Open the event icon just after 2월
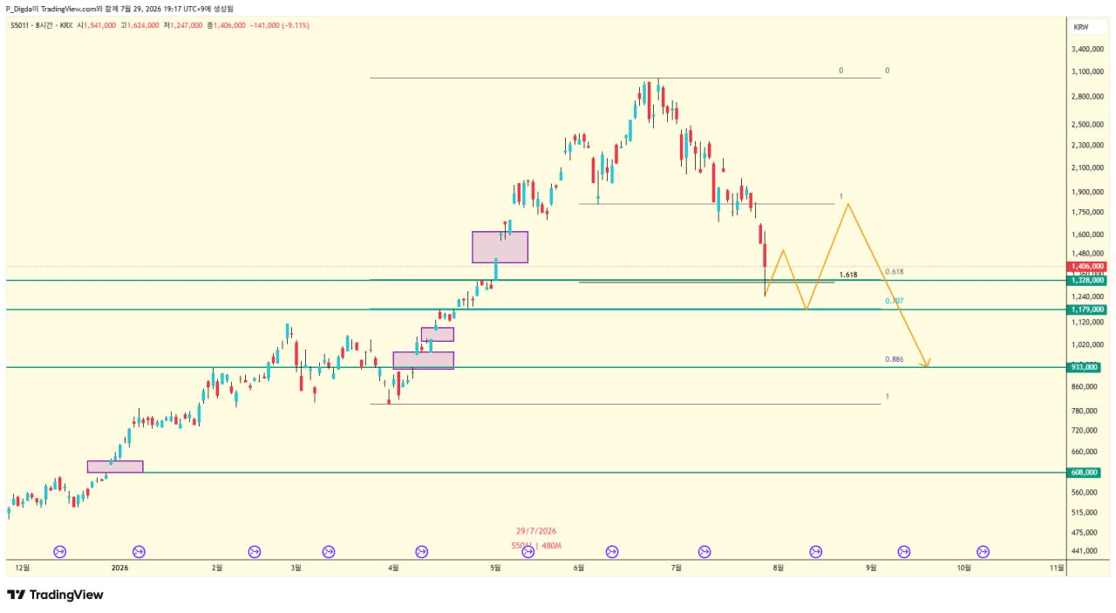 255,551
